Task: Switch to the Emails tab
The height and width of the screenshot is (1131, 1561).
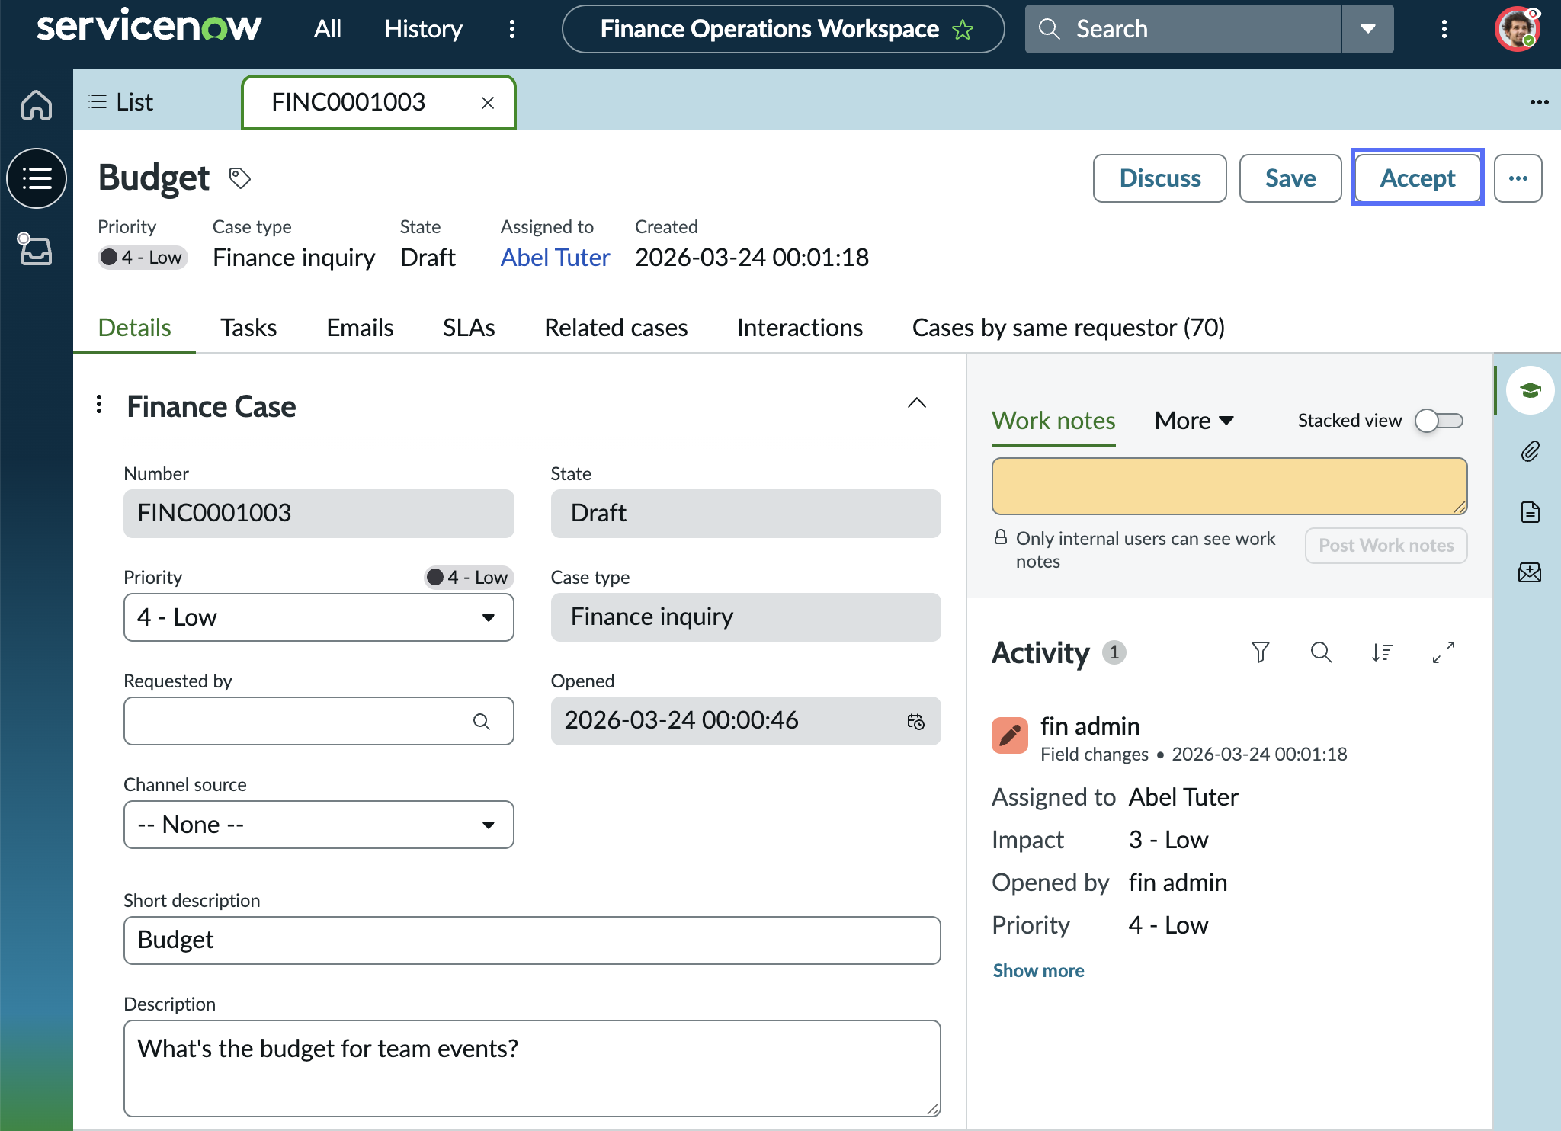Action: (x=360, y=328)
